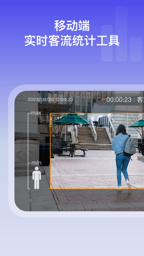Click the shortest translucent bar chart column on right
This screenshot has height=256, width=144.
[136, 49]
